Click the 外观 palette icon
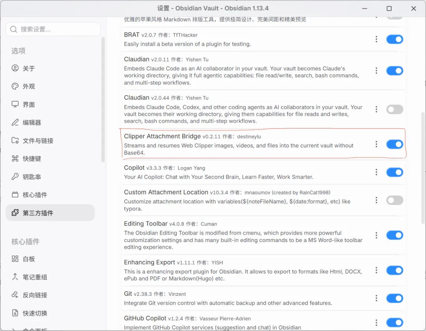 (x=15, y=86)
